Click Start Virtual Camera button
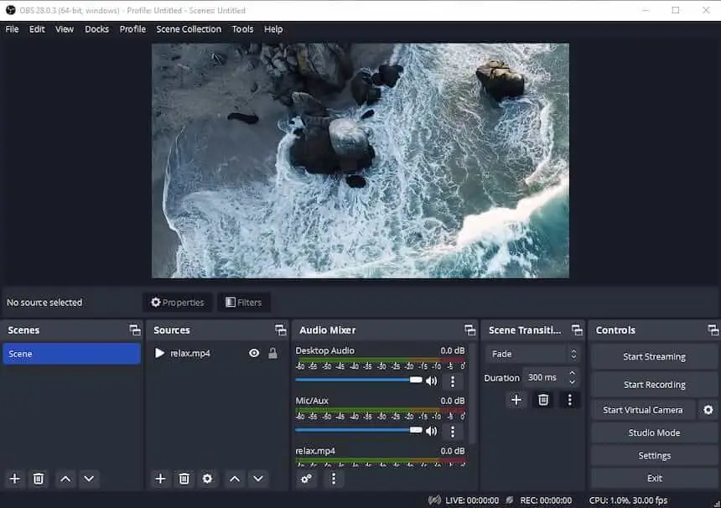 (x=643, y=410)
